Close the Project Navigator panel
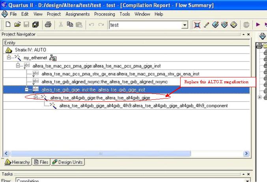 pos(248,35)
